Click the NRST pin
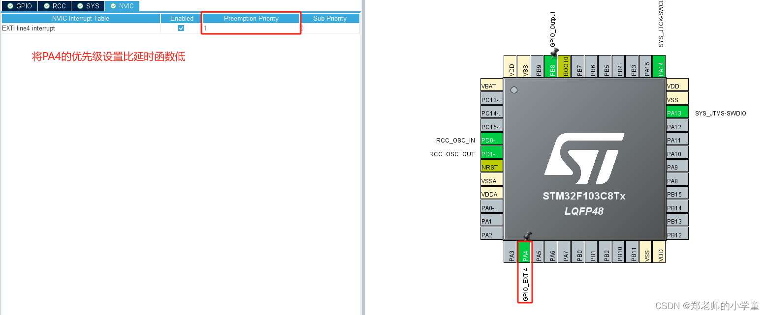The height and width of the screenshot is (315, 767). 492,167
